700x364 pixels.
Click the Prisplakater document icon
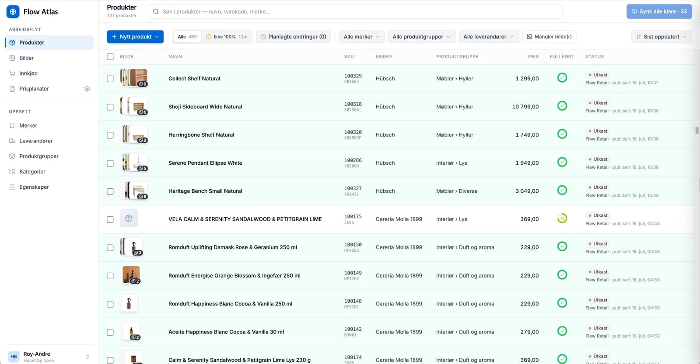point(12,89)
